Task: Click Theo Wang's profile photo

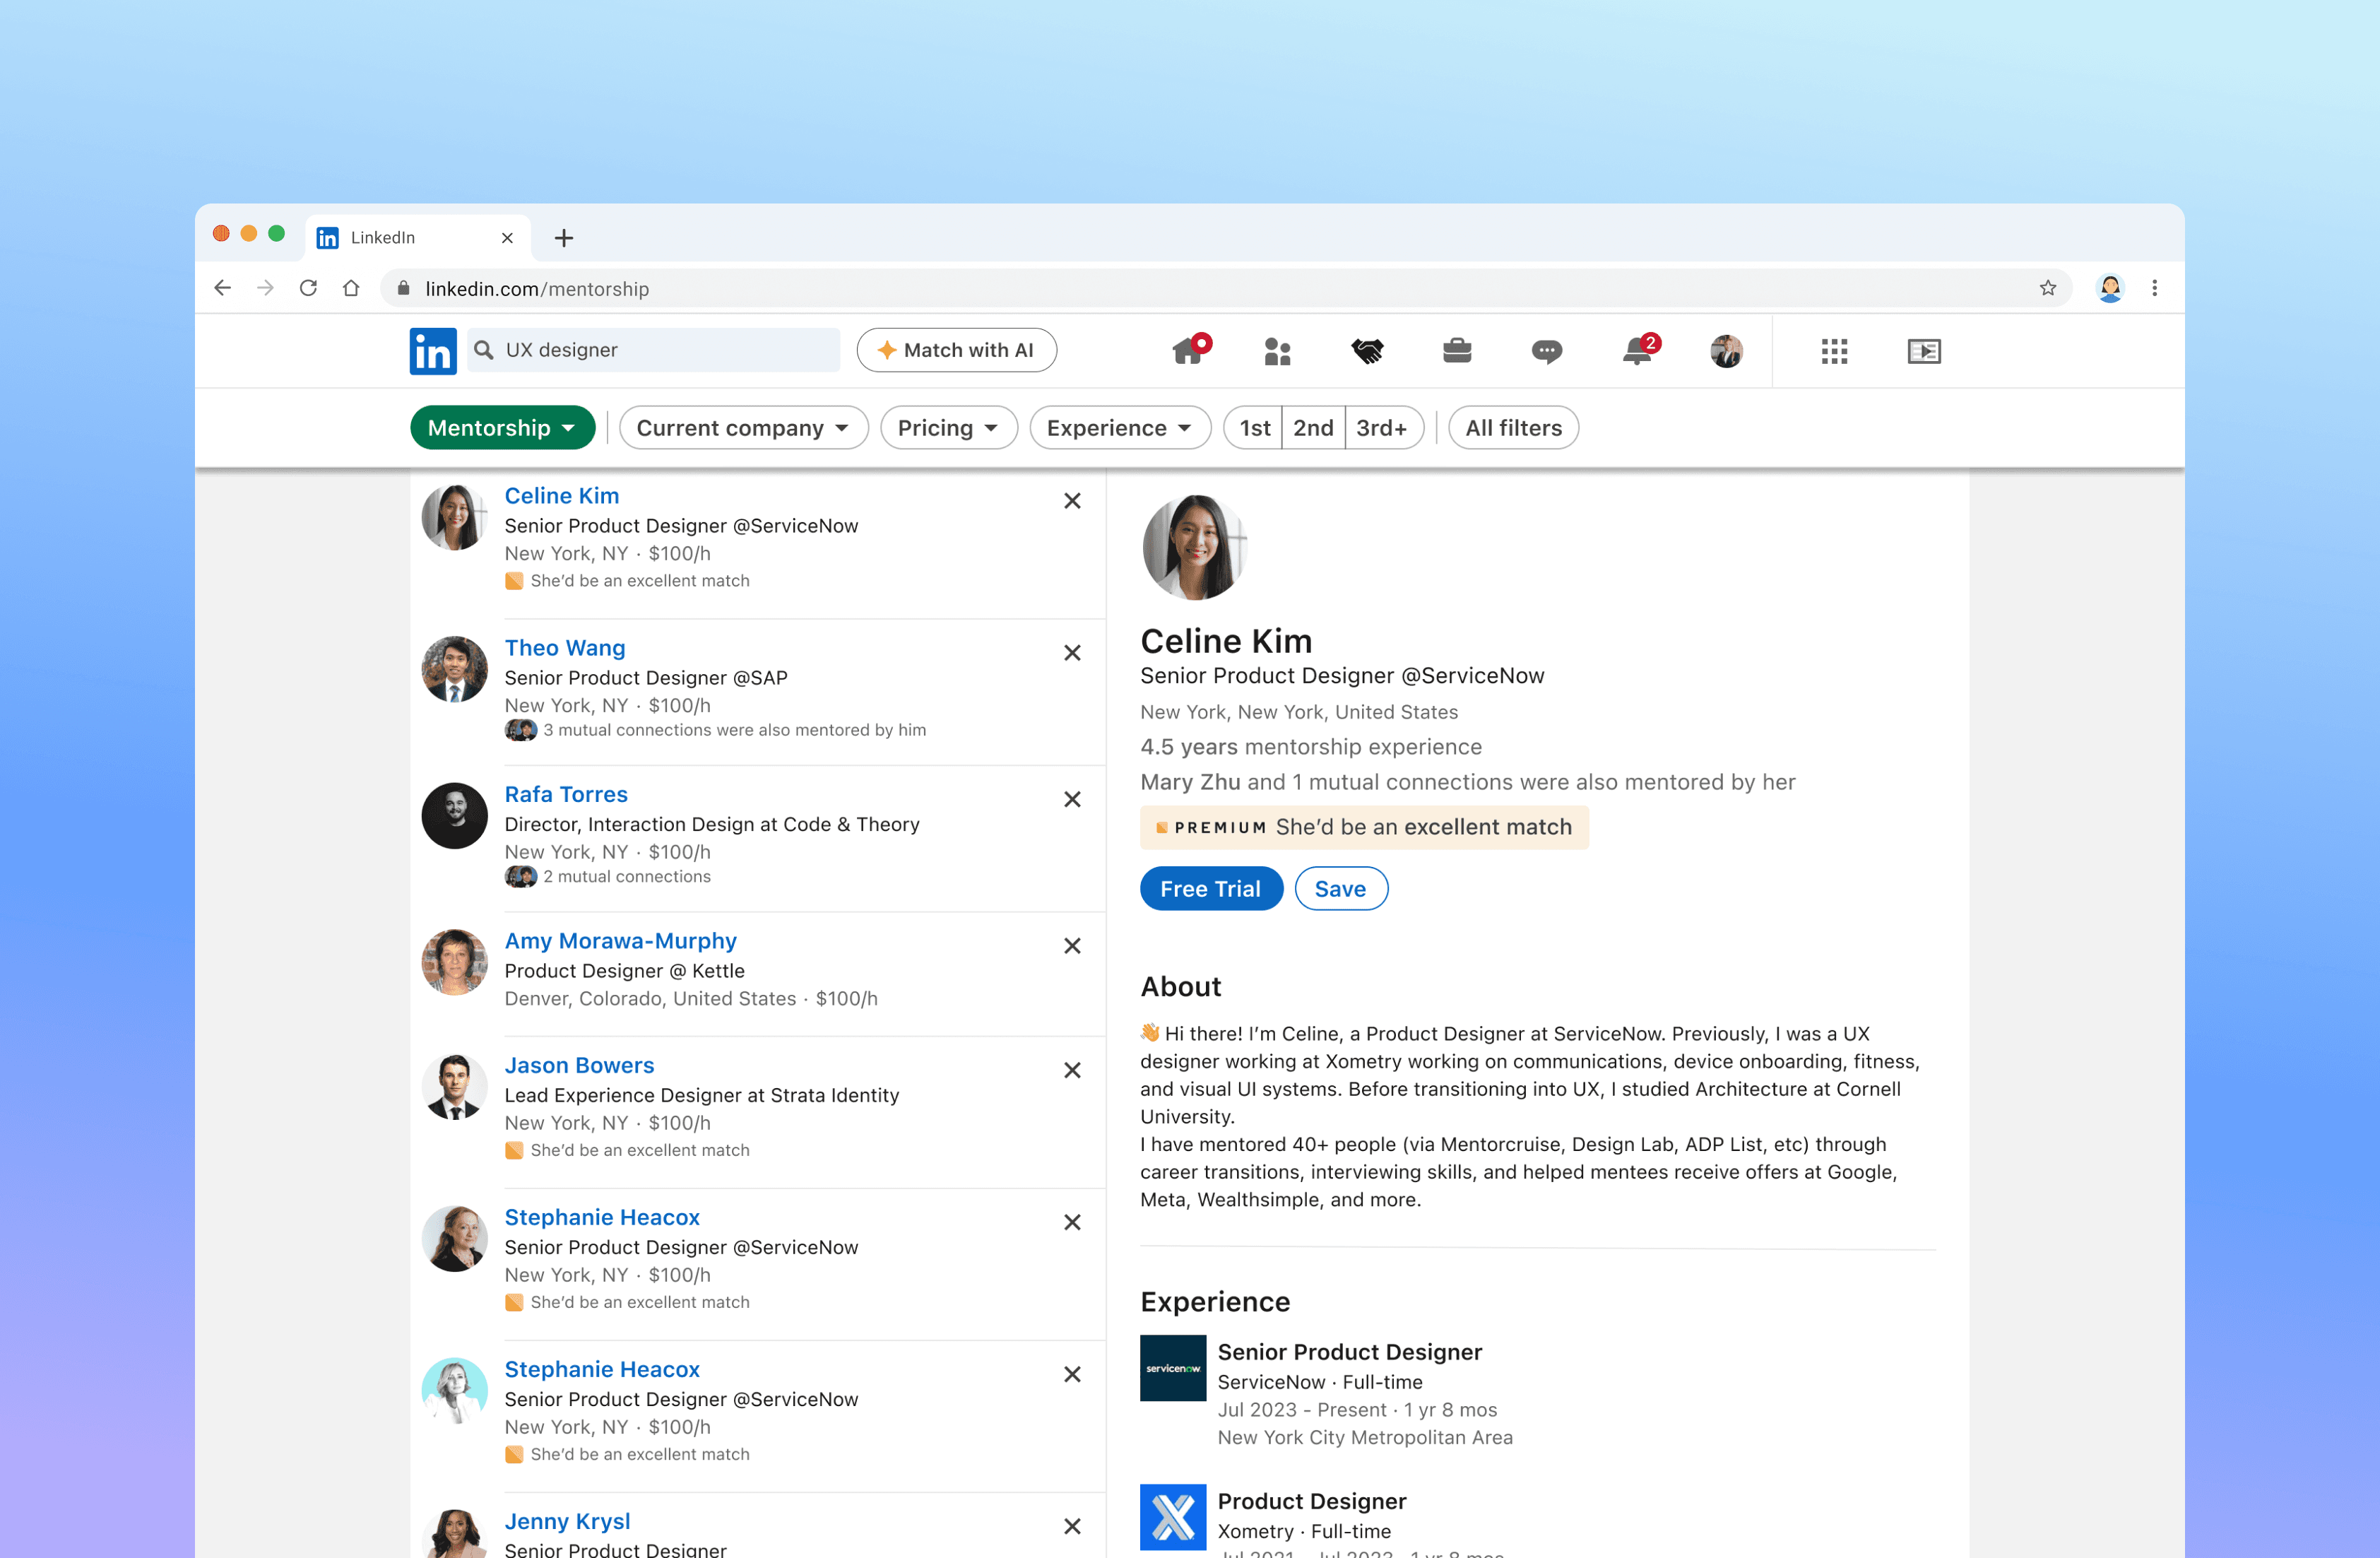Action: [455, 669]
